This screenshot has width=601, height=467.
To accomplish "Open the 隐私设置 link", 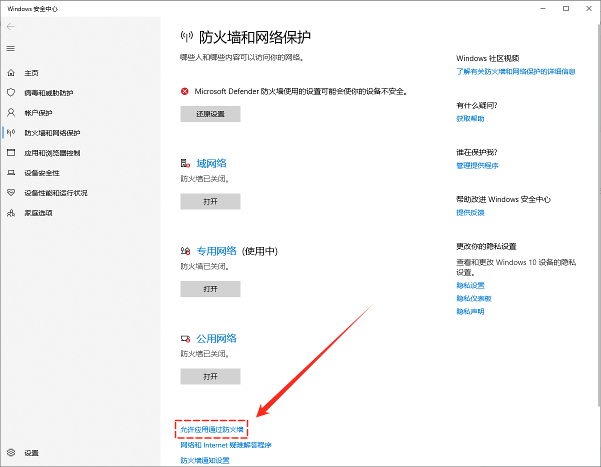I will 470,285.
